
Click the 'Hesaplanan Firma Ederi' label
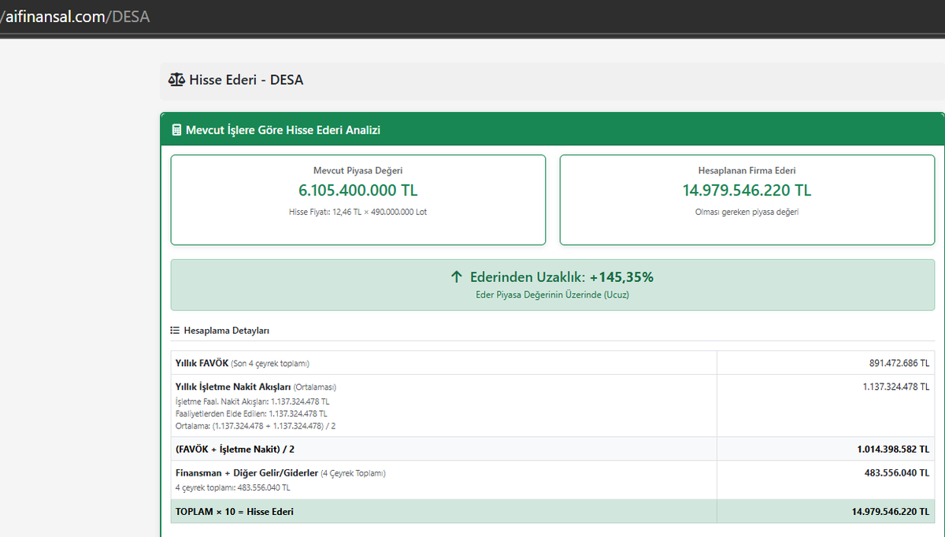[747, 171]
